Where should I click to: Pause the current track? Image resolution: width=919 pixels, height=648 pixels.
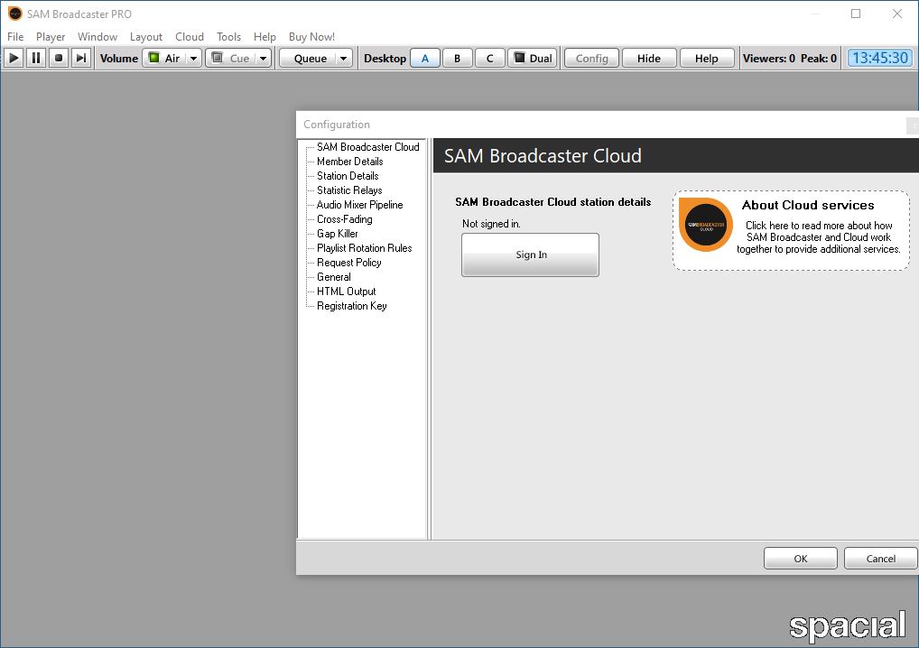pyautogui.click(x=36, y=58)
